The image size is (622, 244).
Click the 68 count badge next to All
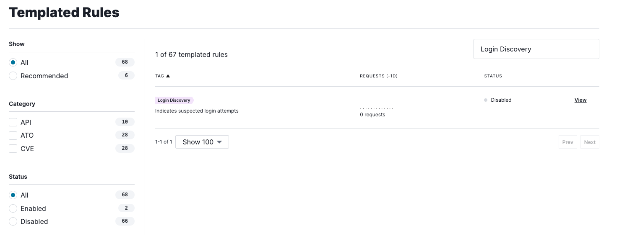pyautogui.click(x=125, y=62)
